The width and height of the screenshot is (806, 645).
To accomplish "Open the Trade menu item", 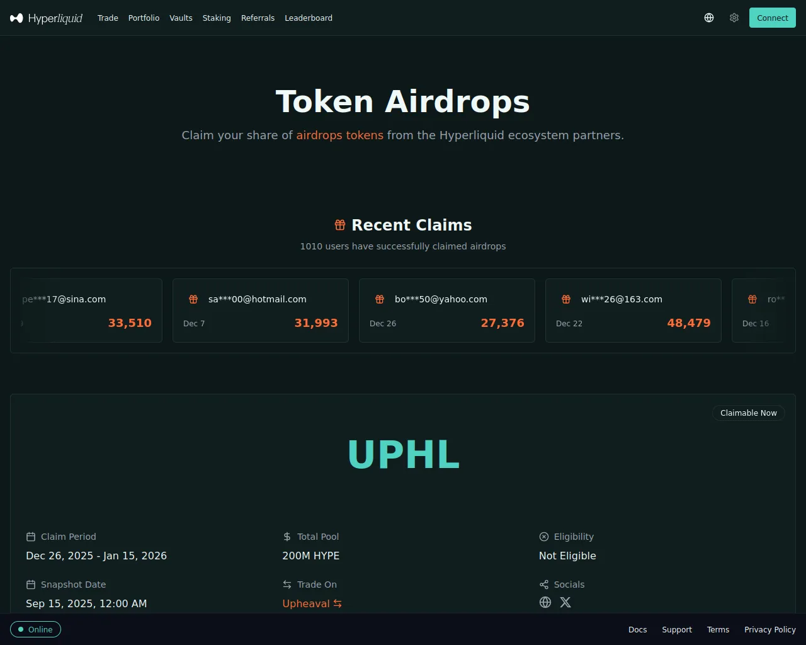I will pyautogui.click(x=108, y=18).
